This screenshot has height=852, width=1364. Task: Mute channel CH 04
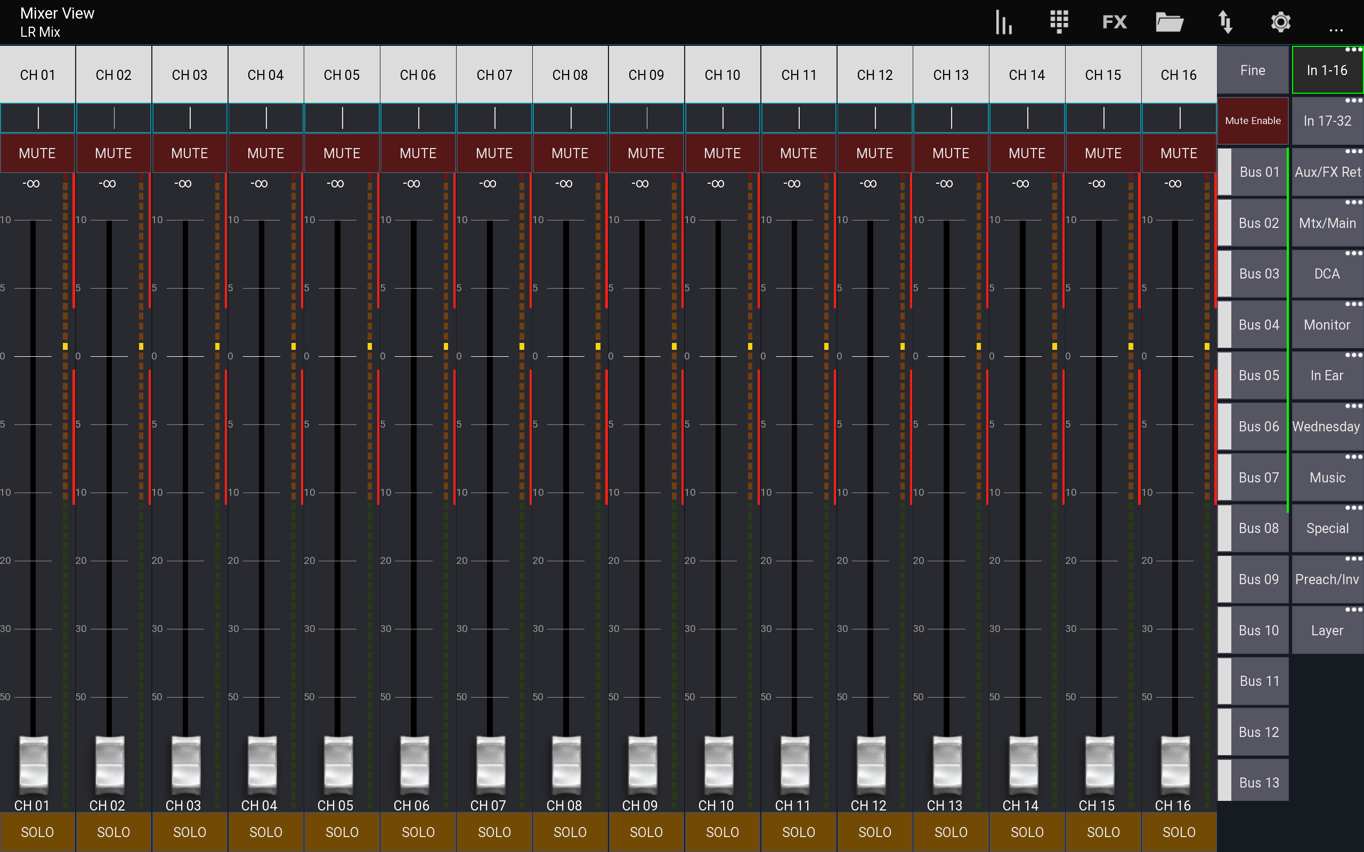pos(265,153)
